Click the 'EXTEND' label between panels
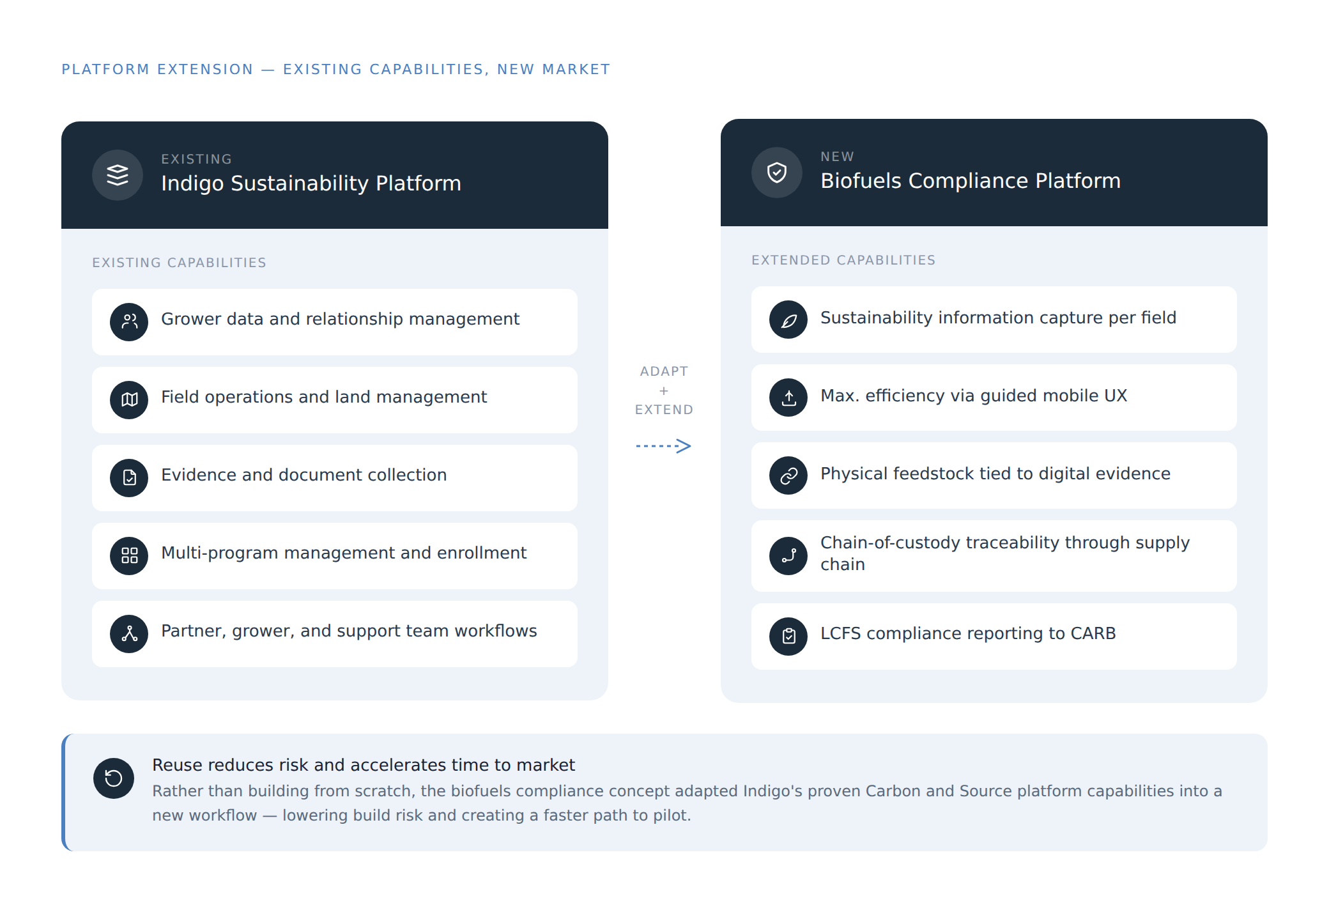 tap(664, 410)
